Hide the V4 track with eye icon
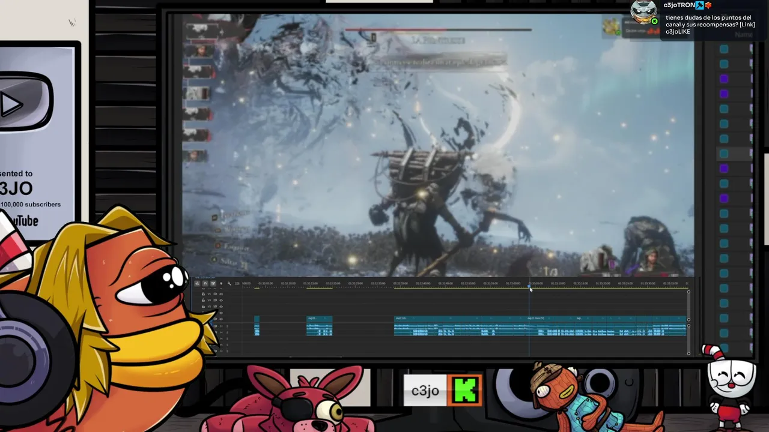The width and height of the screenshot is (769, 432). (221, 300)
